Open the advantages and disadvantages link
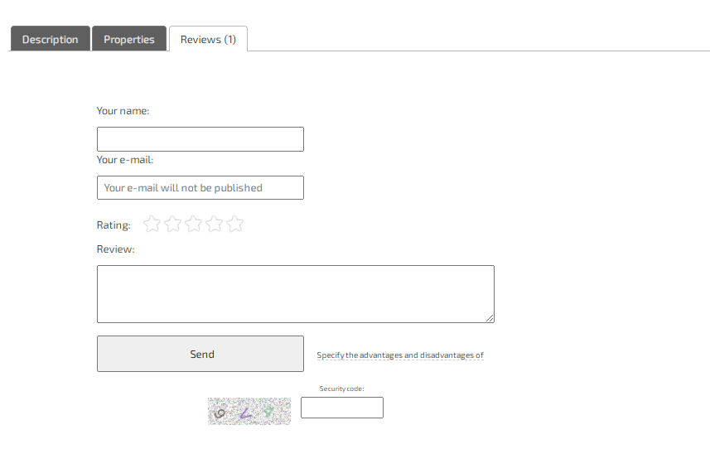The image size is (710, 454). pyautogui.click(x=400, y=355)
